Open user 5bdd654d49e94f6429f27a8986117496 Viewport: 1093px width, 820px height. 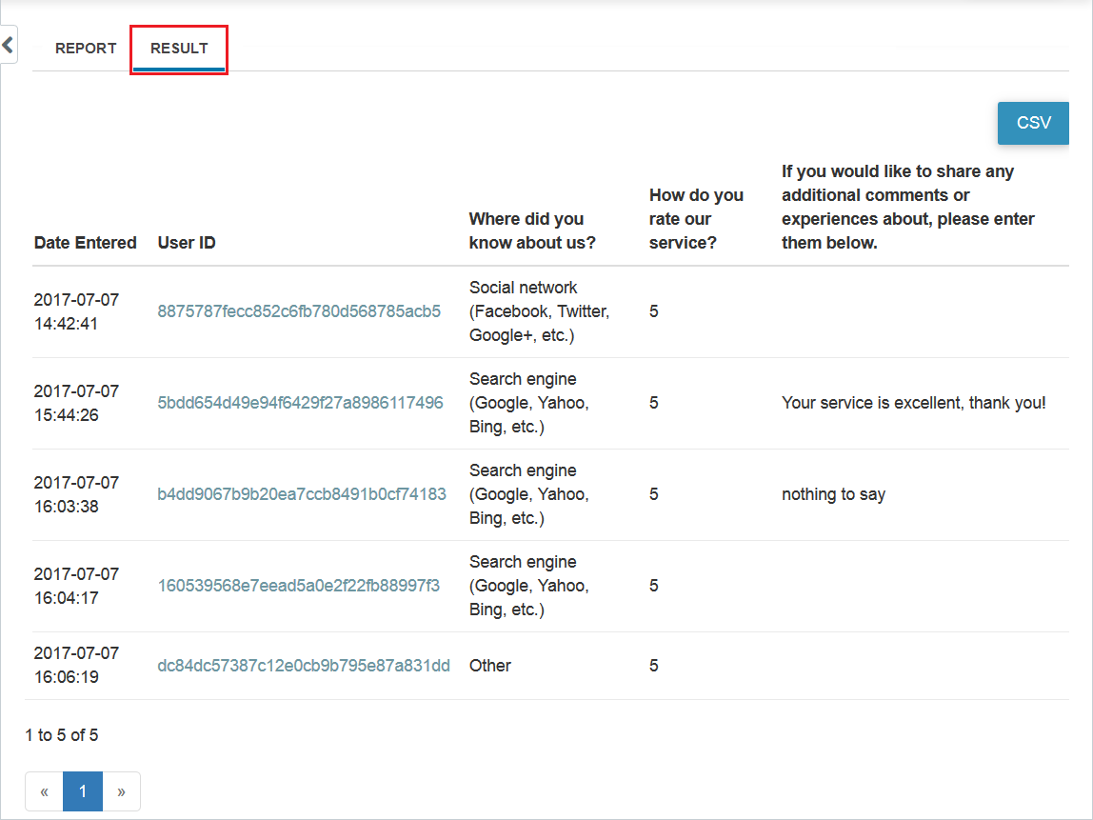click(301, 402)
